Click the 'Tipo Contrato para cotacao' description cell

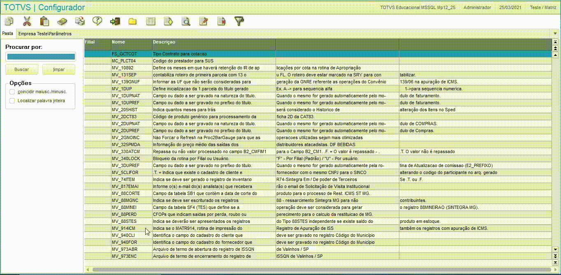pyautogui.click(x=214, y=54)
